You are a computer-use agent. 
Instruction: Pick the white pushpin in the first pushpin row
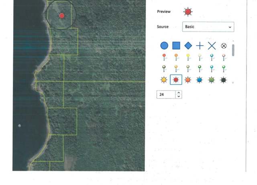pyautogui.click(x=200, y=57)
